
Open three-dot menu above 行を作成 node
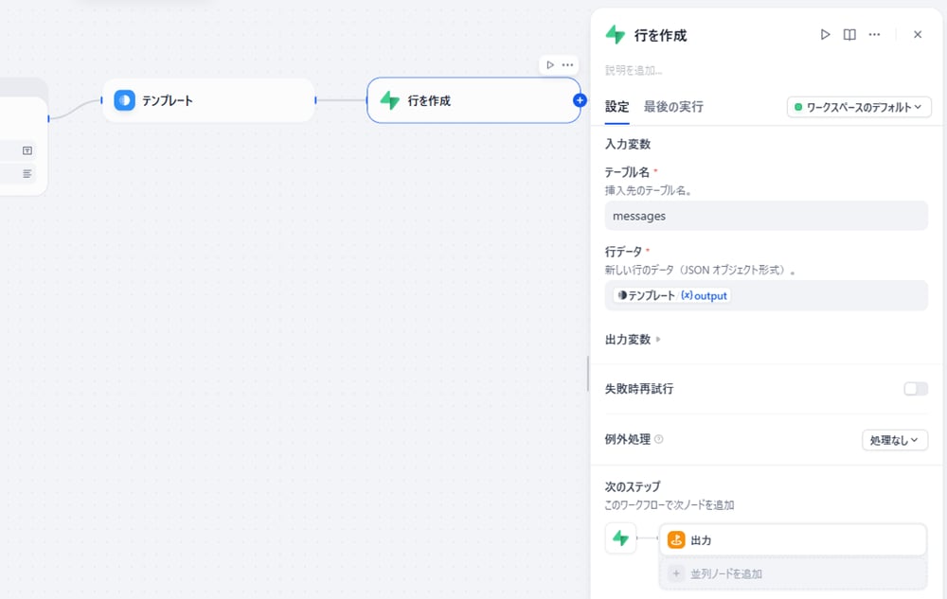[567, 64]
